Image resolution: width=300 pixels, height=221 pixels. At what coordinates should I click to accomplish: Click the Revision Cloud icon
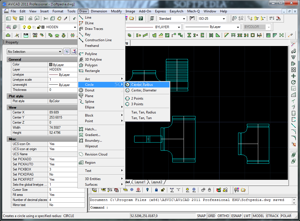point(81,154)
